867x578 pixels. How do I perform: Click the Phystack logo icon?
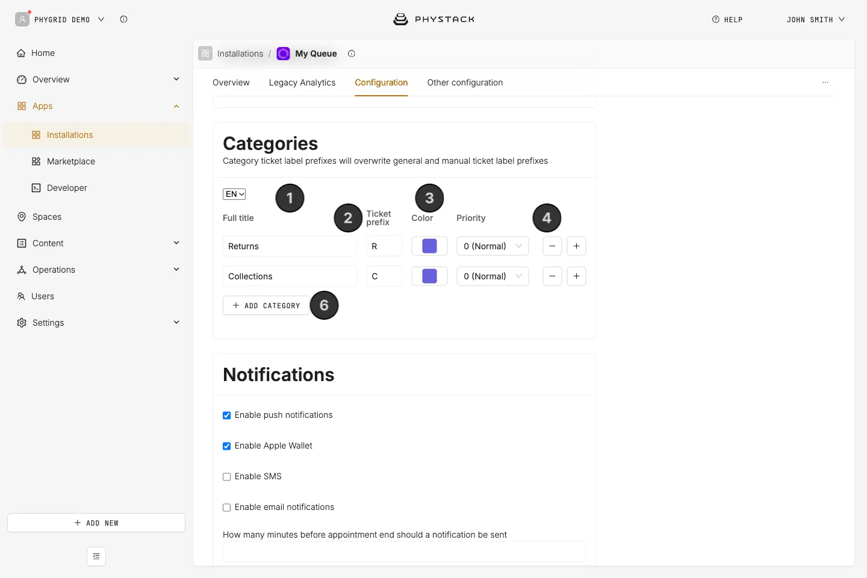[400, 19]
